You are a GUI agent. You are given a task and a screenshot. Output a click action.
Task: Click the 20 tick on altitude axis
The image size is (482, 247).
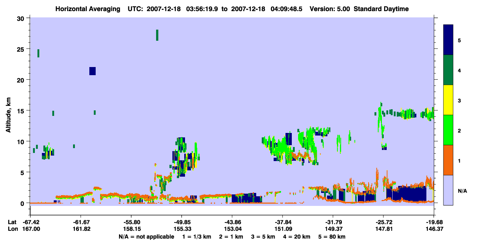click(x=21, y=80)
